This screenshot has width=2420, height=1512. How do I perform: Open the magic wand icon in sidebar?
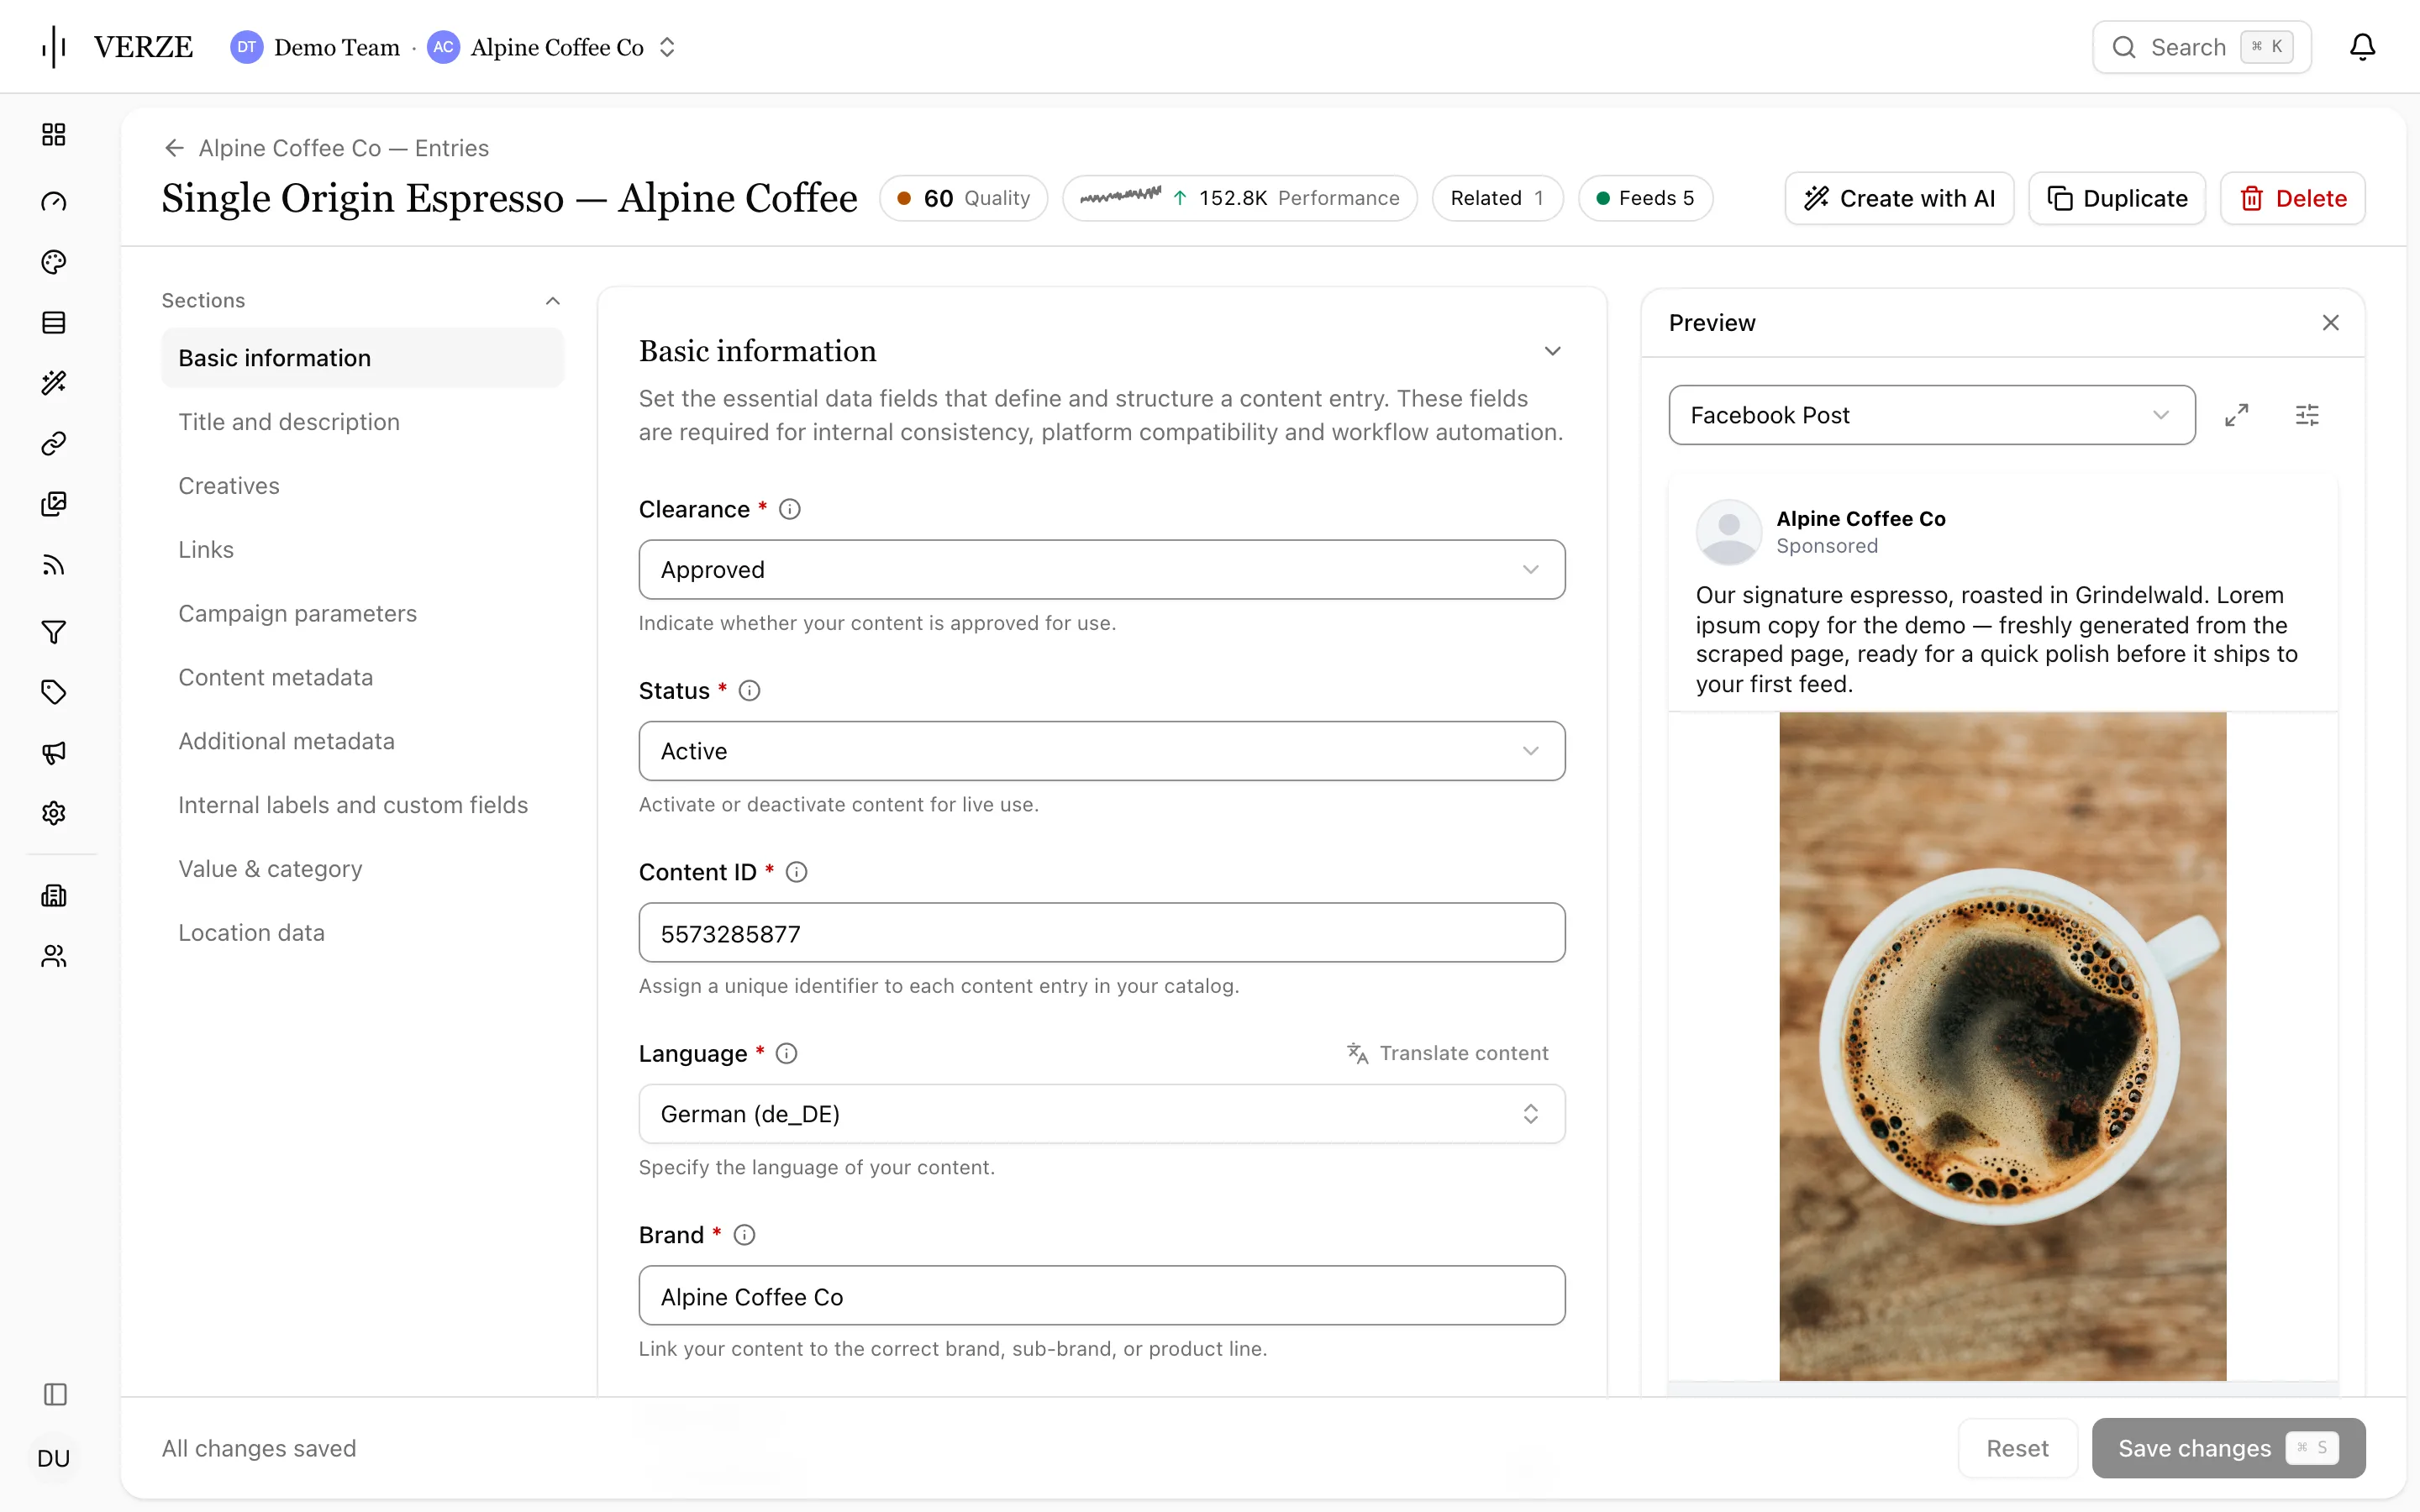tap(54, 383)
